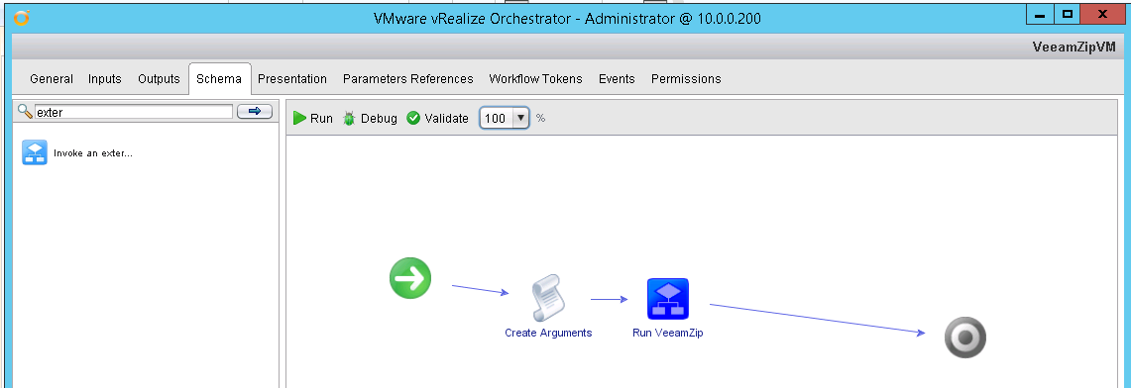The height and width of the screenshot is (388, 1131).
Task: Click the Create Arguments label
Action: click(x=548, y=333)
